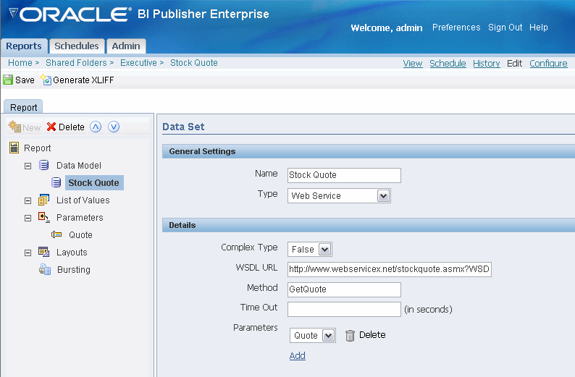Focus the WSDL URL input field

pyautogui.click(x=390, y=269)
